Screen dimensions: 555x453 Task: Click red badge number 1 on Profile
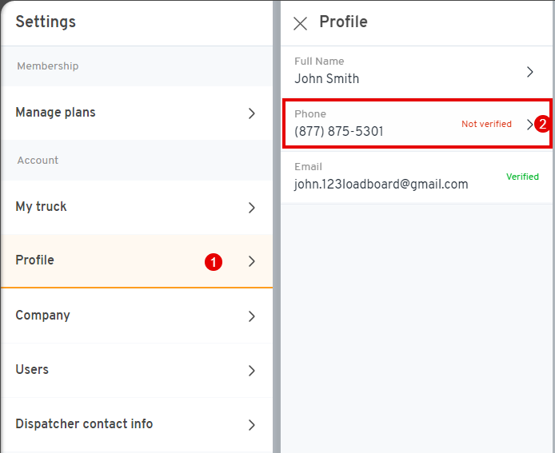pos(214,262)
